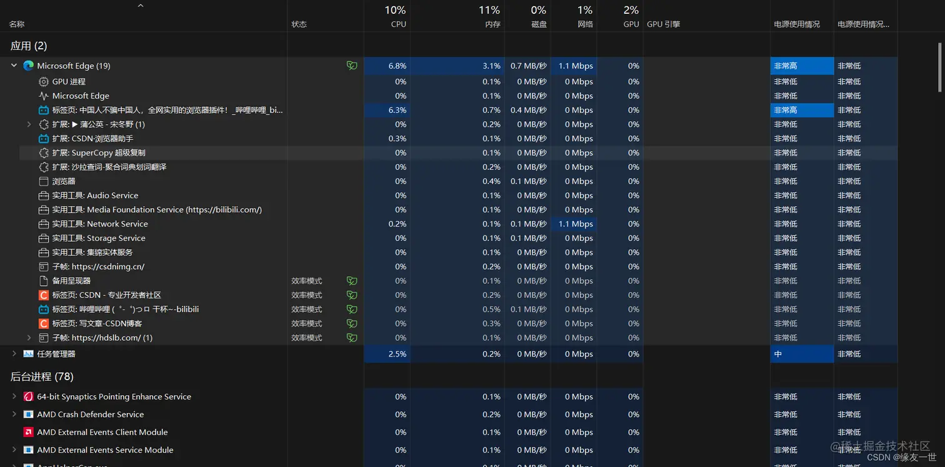Click the pulse icon beside Microsoft Edge subprocess

coord(44,96)
